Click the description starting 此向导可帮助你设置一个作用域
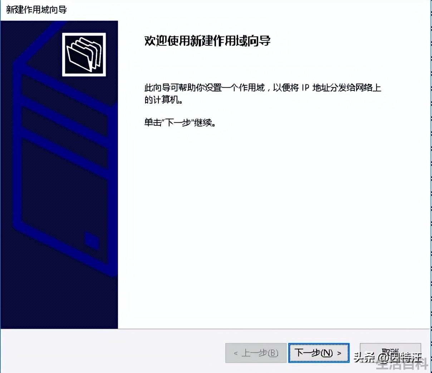The image size is (432, 373). [x=262, y=93]
